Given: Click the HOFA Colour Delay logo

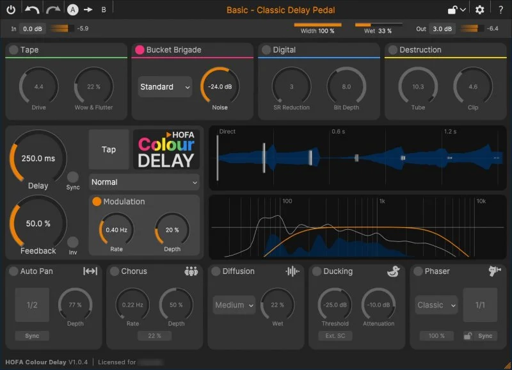Looking at the screenshot, I should coord(166,149).
